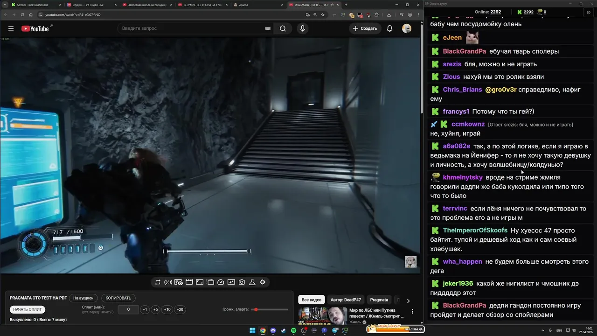Open the YouTube notifications bell

point(389,28)
